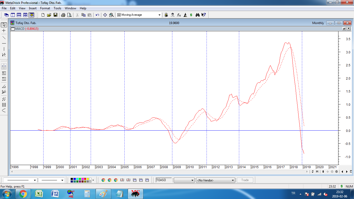The width and height of the screenshot is (354, 199).
Task: Open the first line style dropdown
Action: [35, 180]
